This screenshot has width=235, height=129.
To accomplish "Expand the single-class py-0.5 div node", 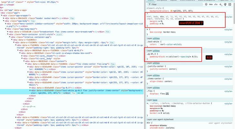I will (x=30, y=88).
